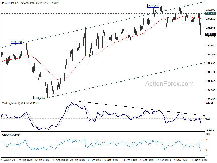Click the 183.435 price axis value

coord(211,99)
